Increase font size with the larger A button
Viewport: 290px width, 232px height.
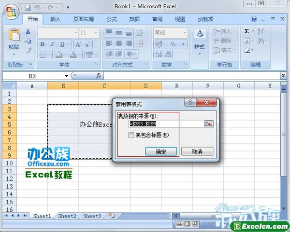pos(78,44)
